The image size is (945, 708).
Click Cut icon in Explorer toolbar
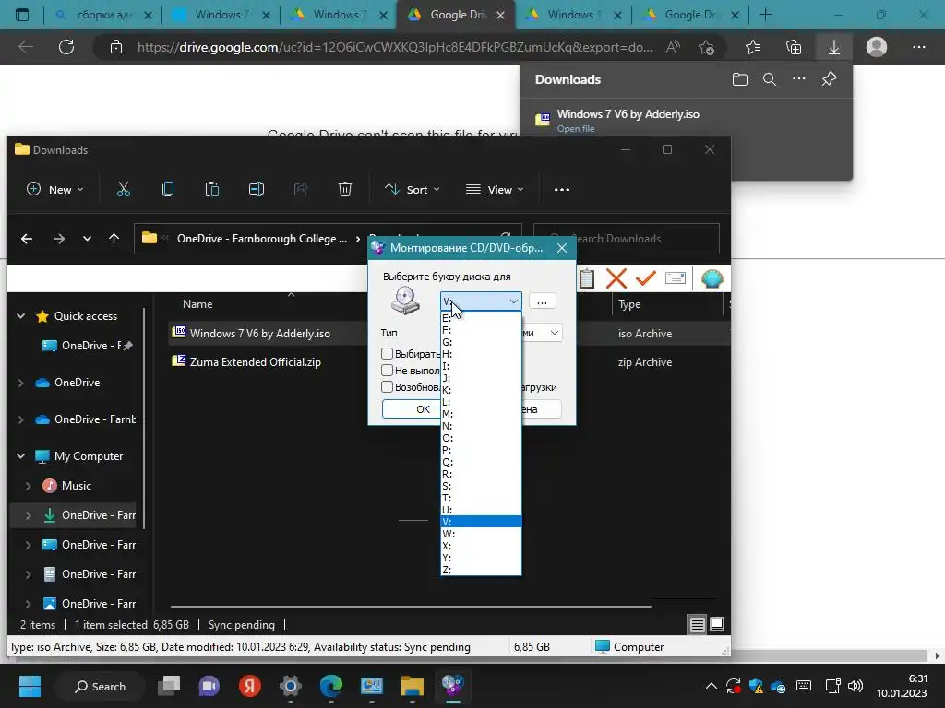point(123,190)
